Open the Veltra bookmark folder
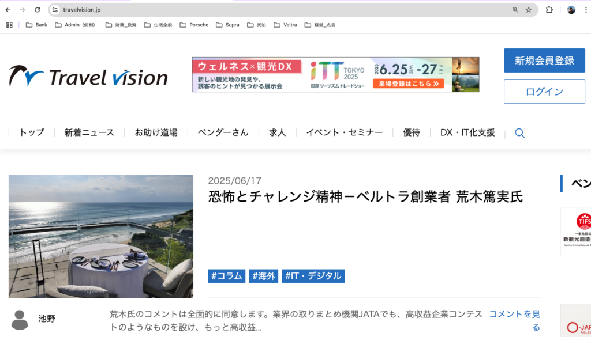 click(x=285, y=25)
